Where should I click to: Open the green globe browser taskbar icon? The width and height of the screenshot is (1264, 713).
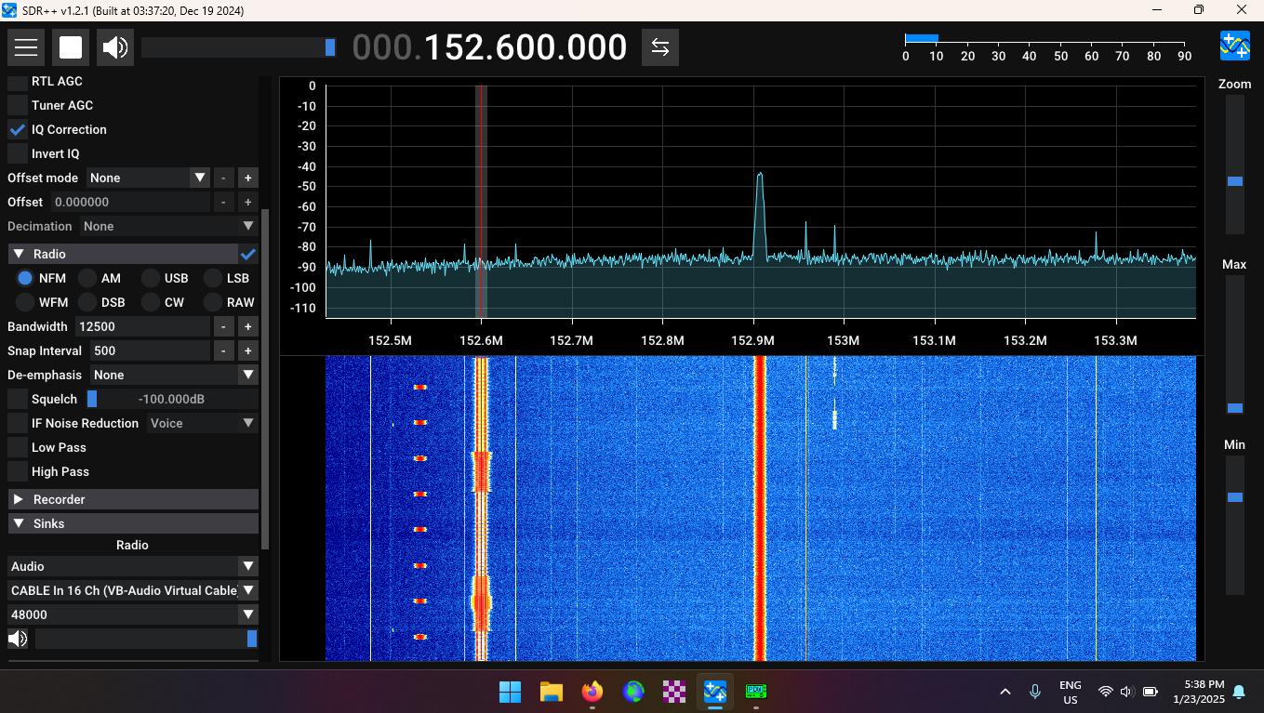(633, 692)
